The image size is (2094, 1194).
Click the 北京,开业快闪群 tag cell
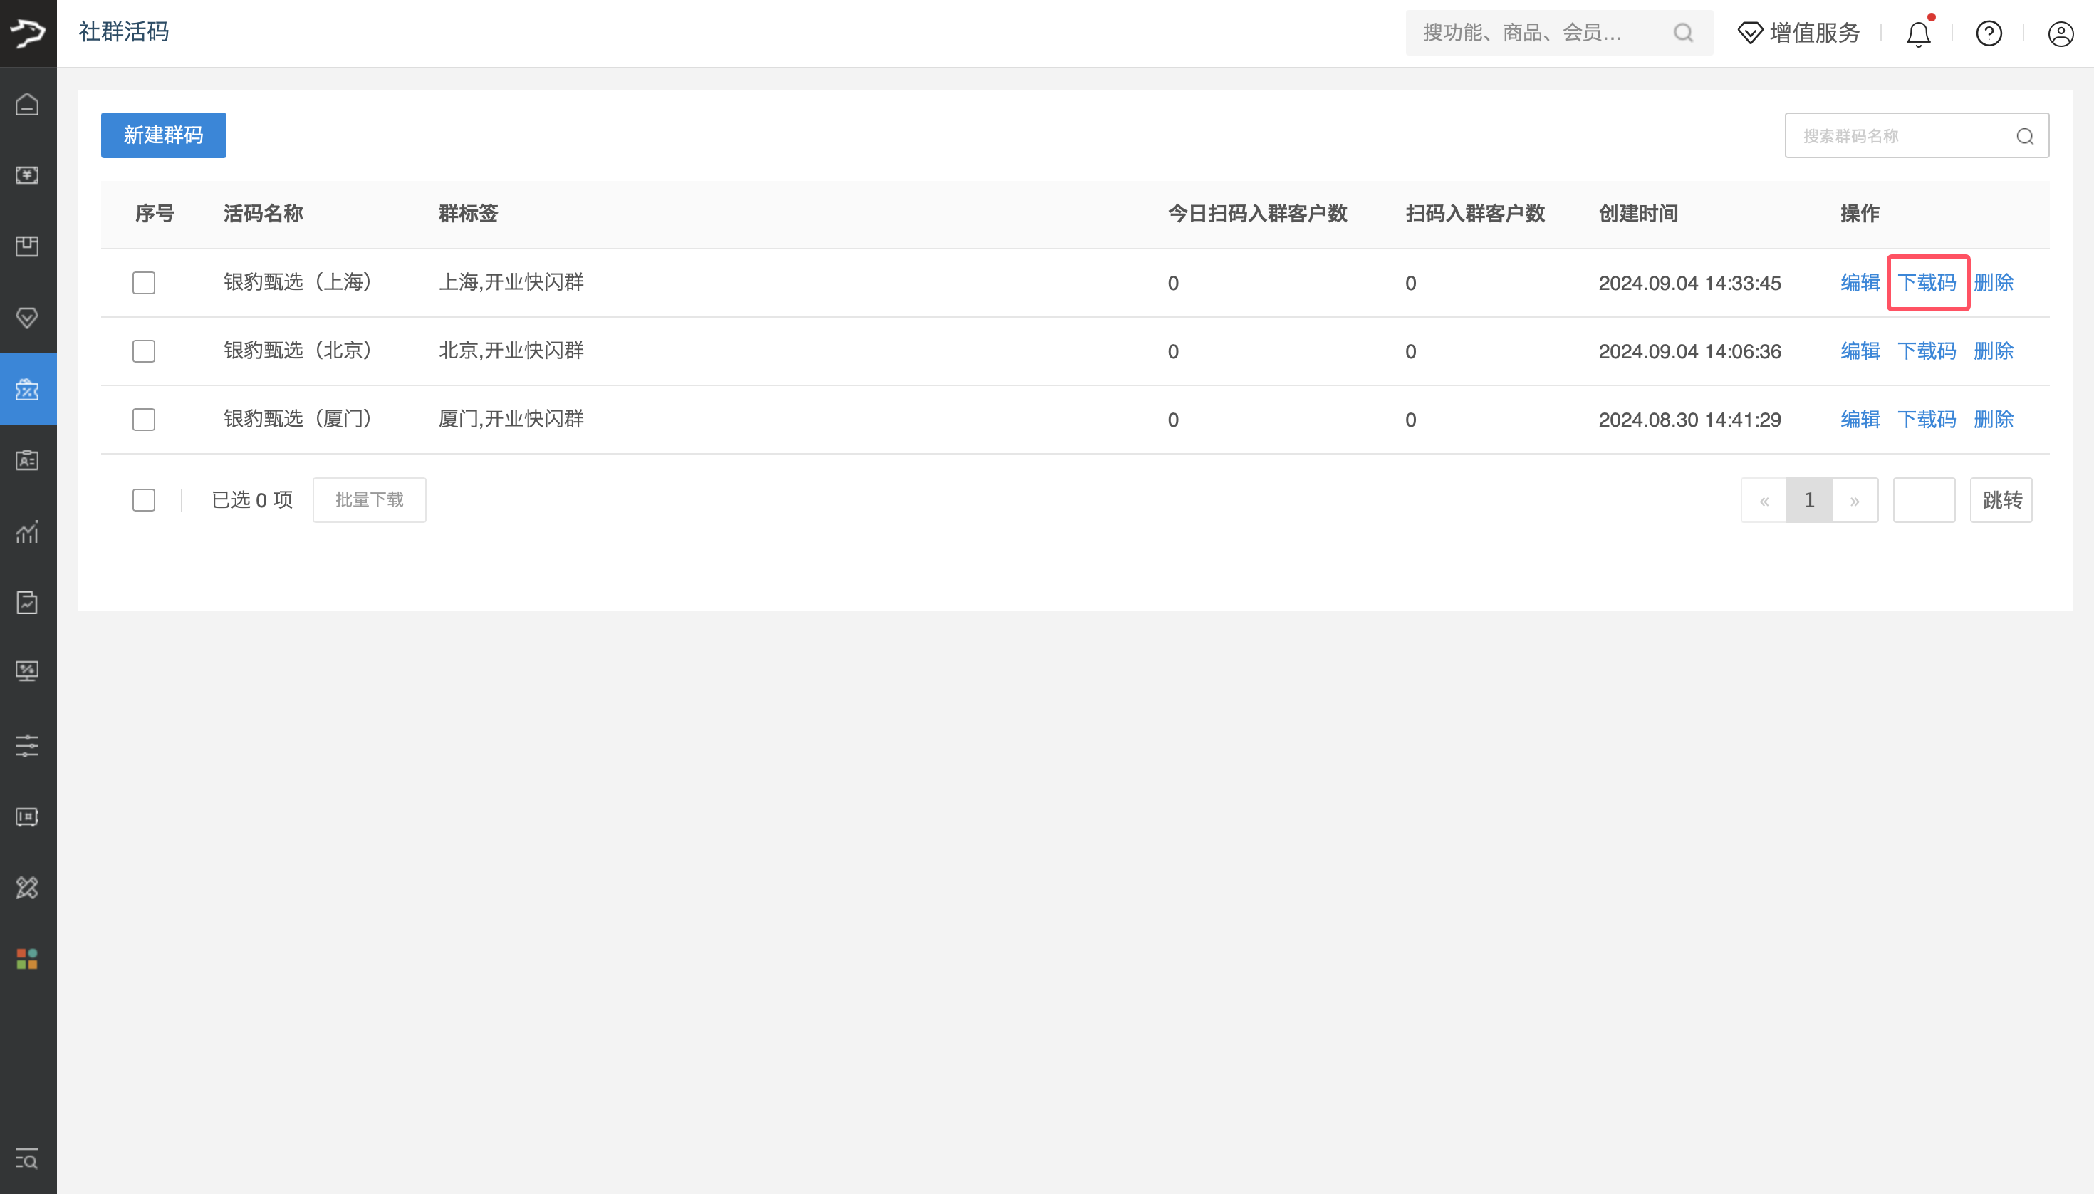point(511,351)
